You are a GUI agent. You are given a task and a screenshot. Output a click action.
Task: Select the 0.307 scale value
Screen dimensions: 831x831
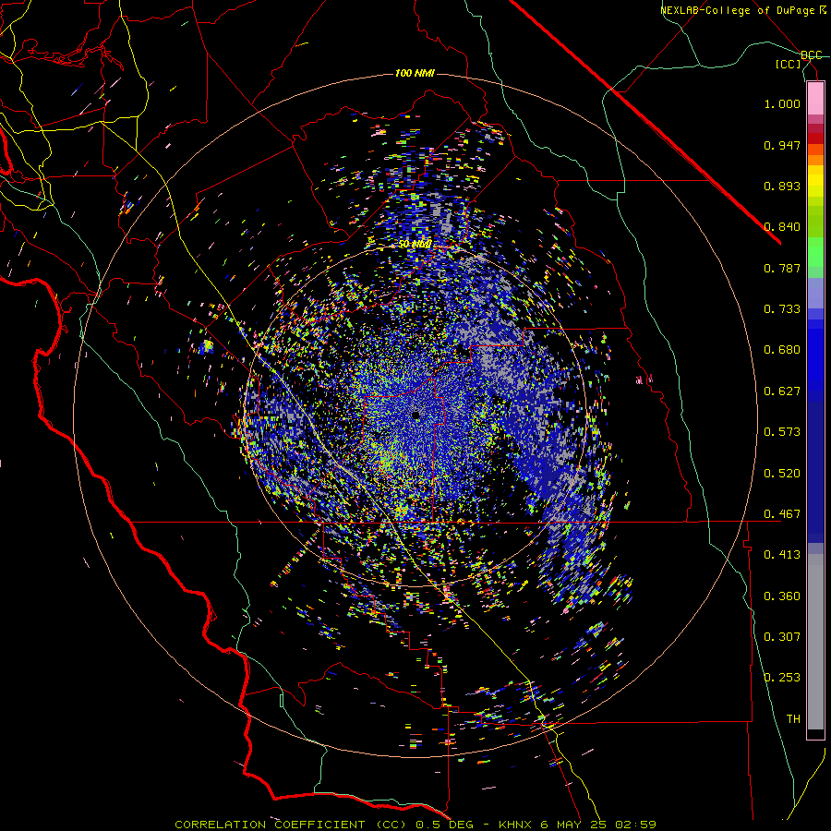pos(782,637)
